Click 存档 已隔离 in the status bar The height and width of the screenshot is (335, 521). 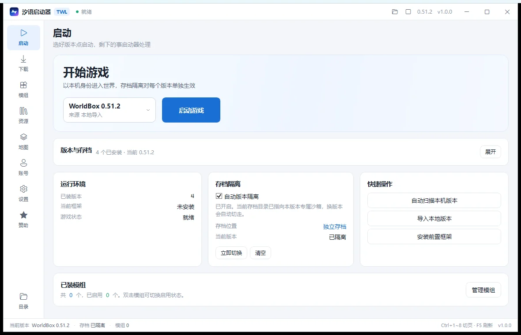click(92, 325)
